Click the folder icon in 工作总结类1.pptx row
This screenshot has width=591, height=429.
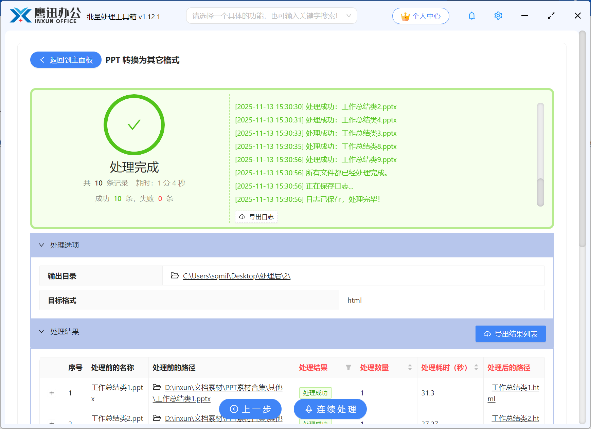[x=157, y=387]
